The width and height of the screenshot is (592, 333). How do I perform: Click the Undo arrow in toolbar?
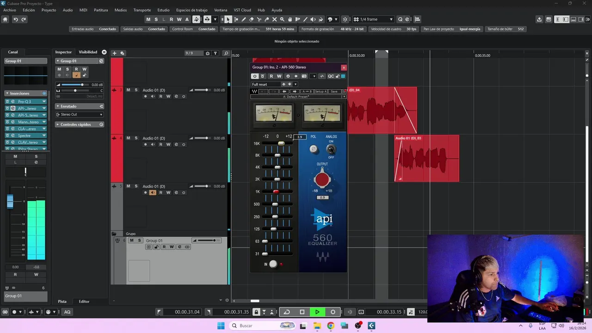[x=15, y=19]
